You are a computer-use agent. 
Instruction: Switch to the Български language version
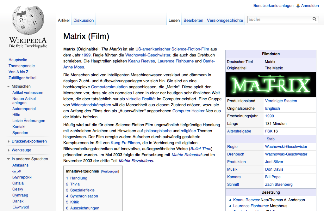22,177
